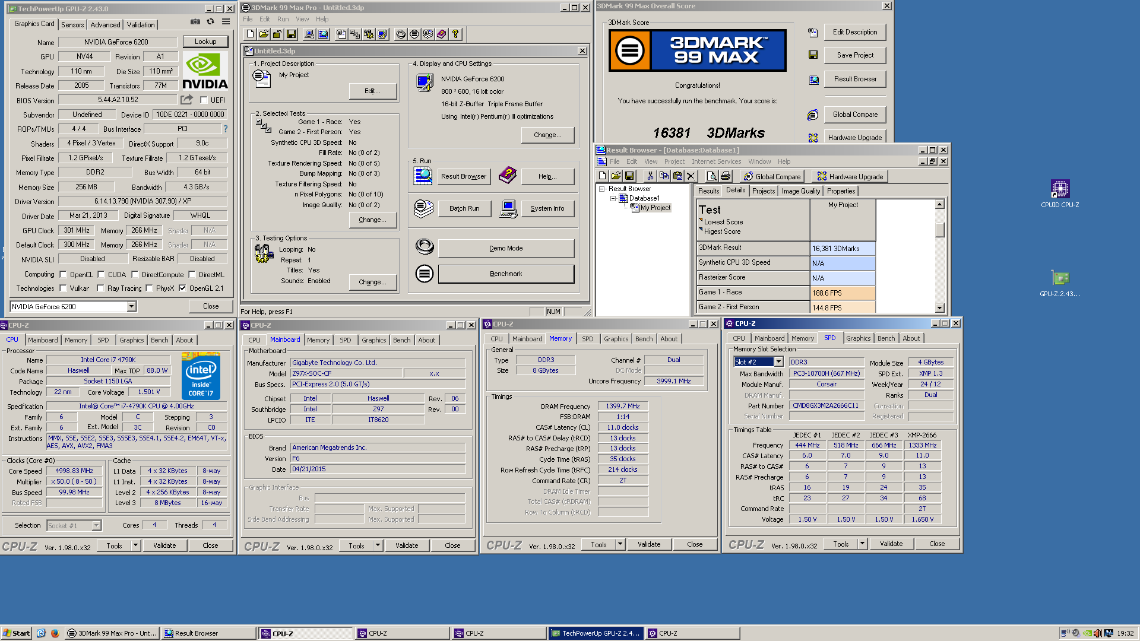Click New project icon in 3DMark toolbar

coord(250,34)
